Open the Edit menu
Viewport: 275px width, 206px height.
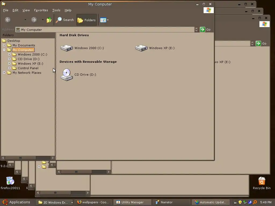[15, 10]
